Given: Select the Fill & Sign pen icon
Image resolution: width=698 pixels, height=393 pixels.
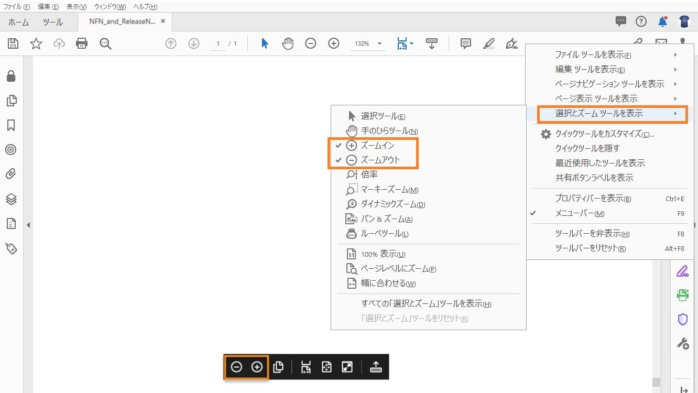Looking at the screenshot, I should 511,43.
